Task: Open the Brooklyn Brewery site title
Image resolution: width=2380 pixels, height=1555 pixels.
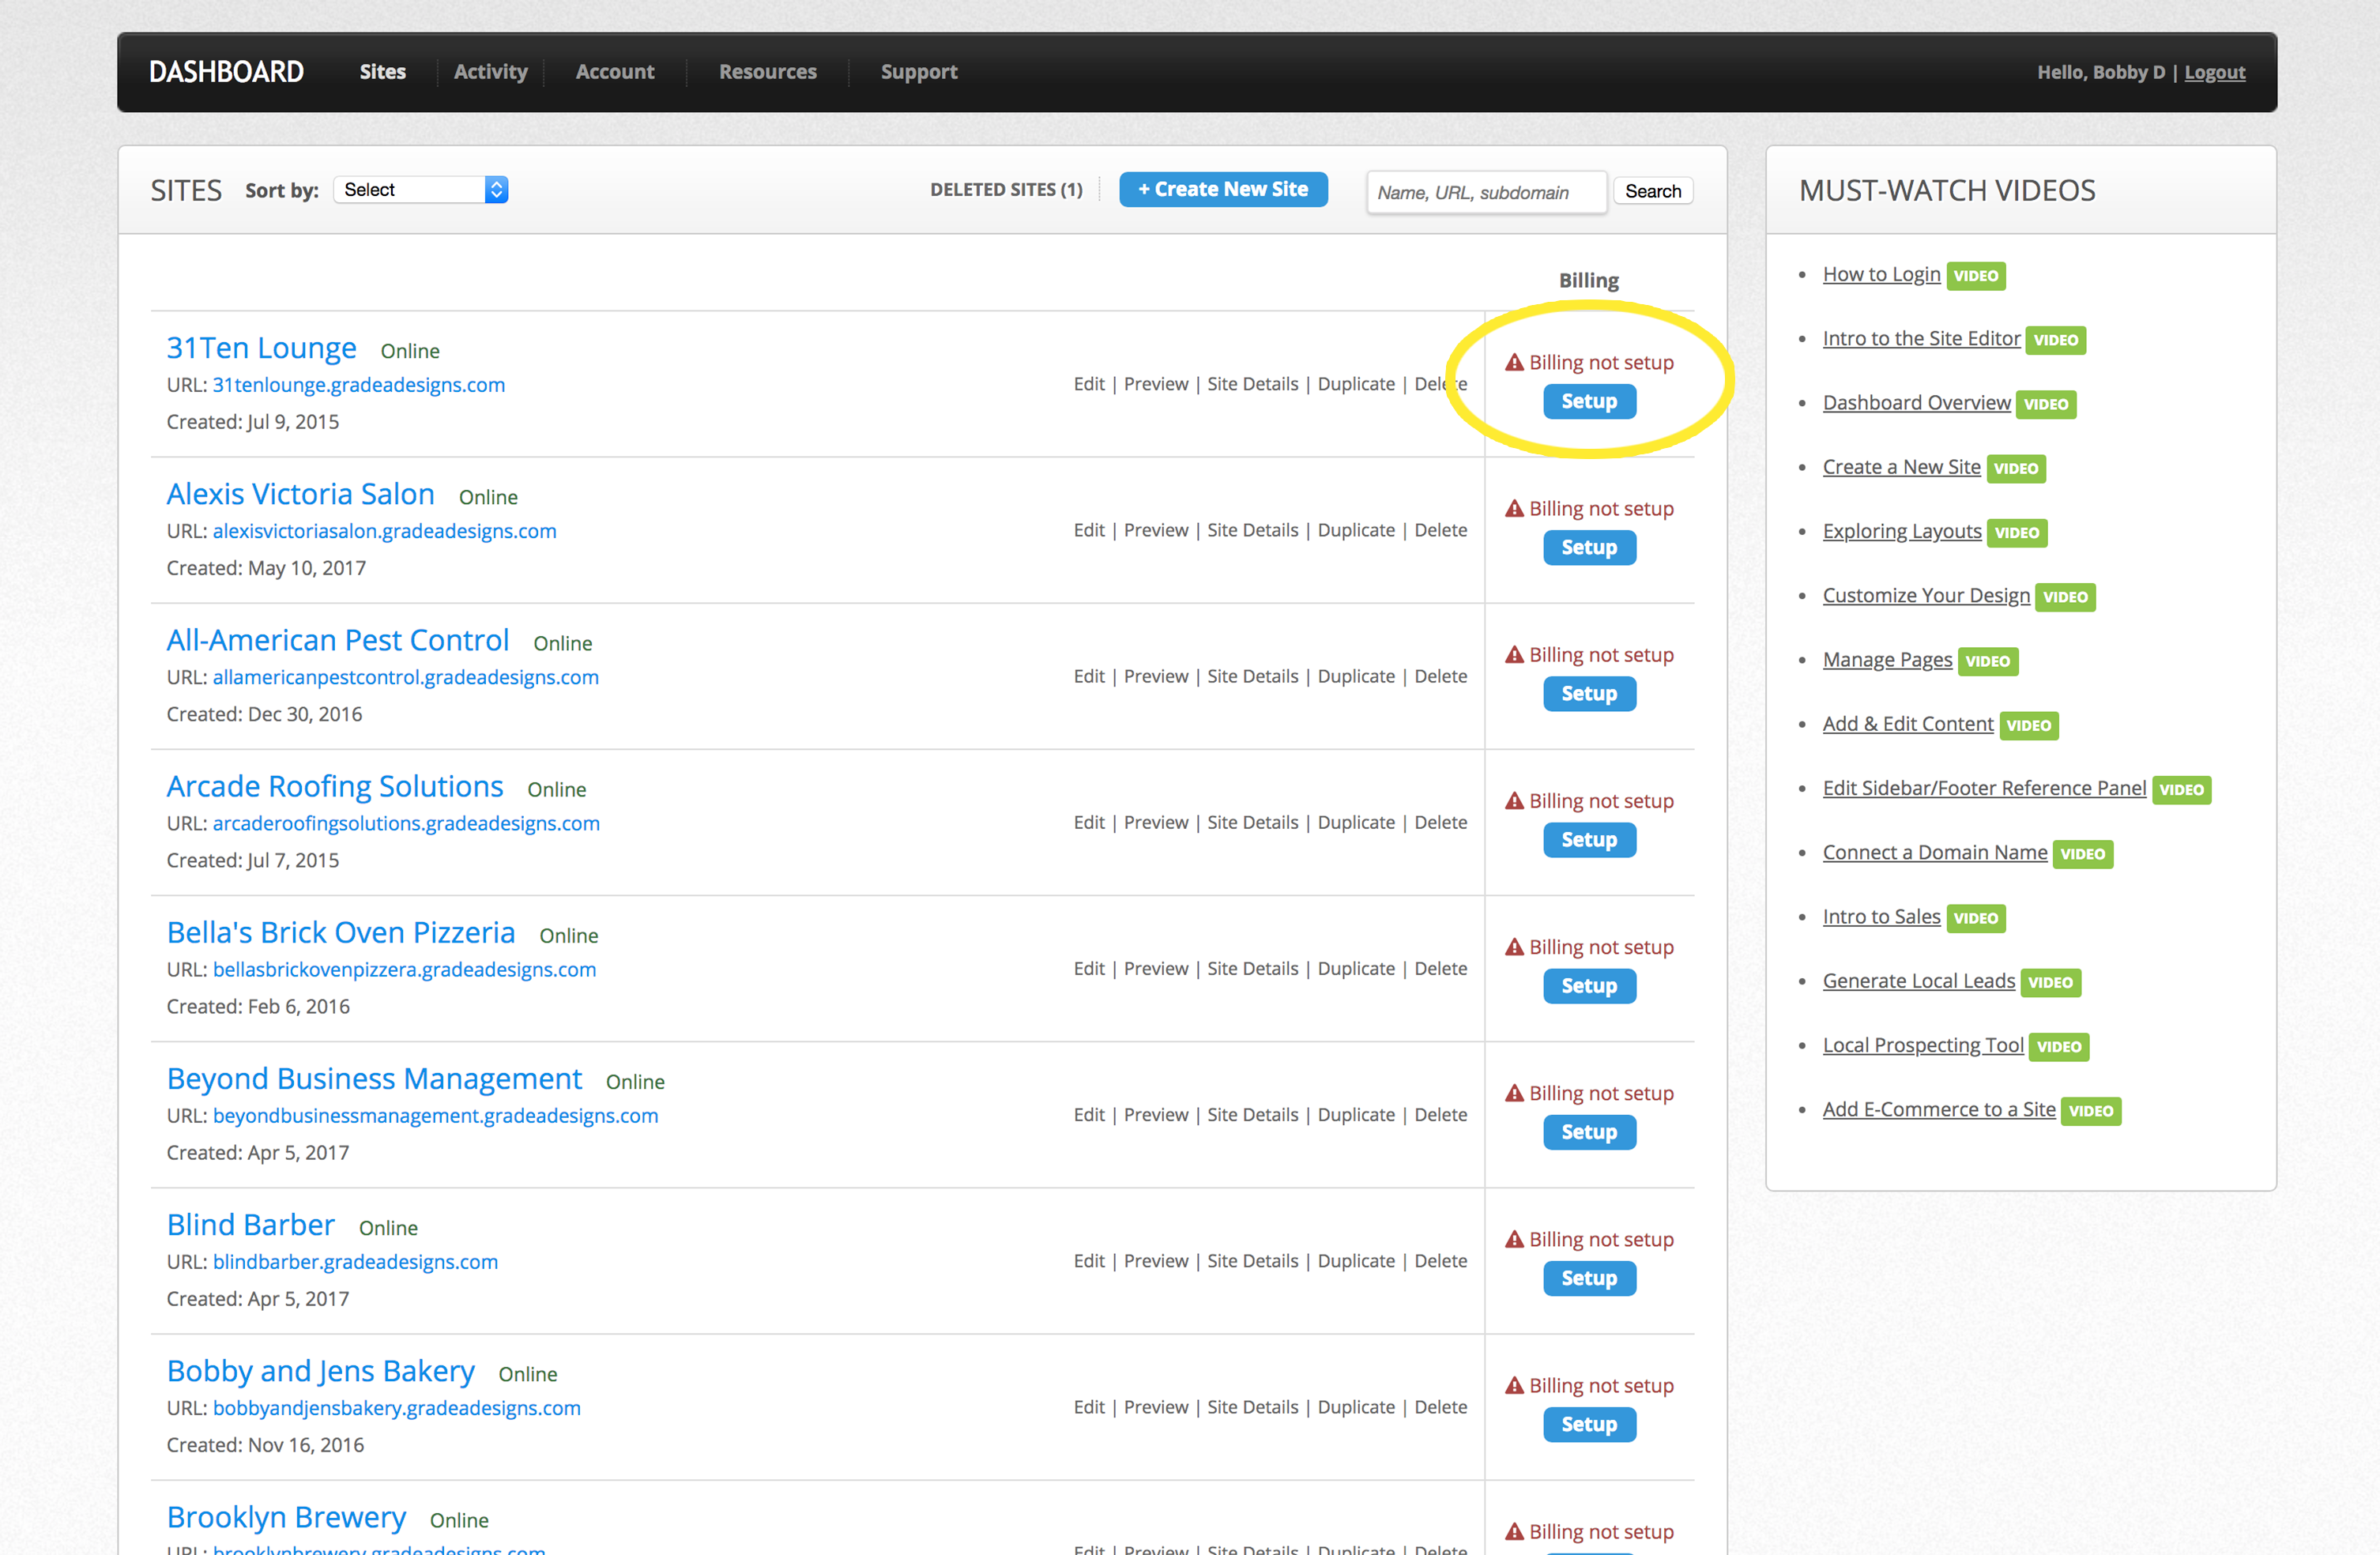Action: [x=287, y=1517]
